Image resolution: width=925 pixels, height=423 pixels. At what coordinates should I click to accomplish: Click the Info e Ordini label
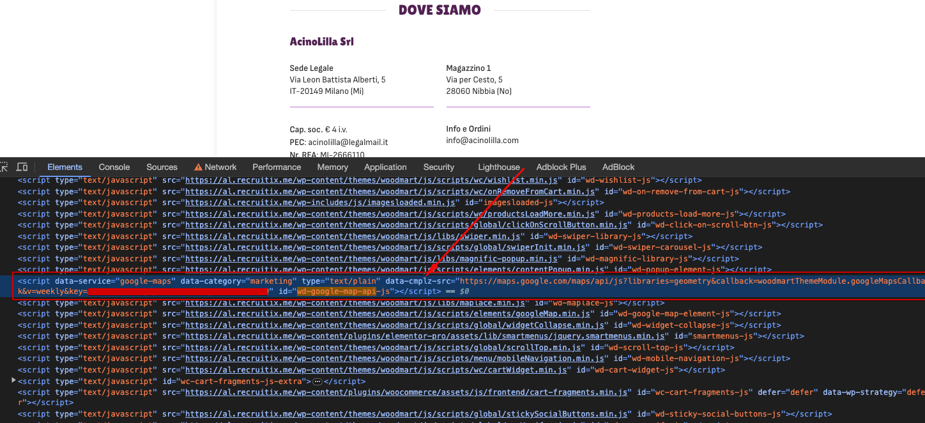pyautogui.click(x=468, y=129)
